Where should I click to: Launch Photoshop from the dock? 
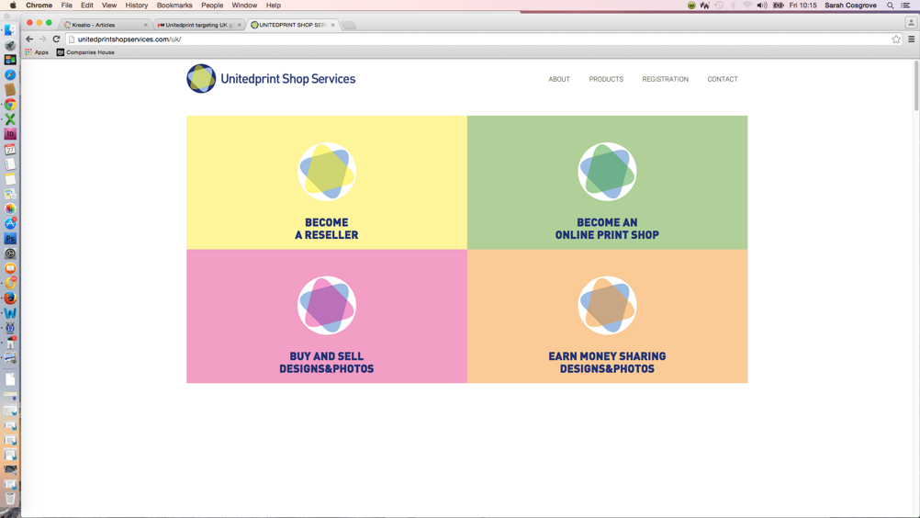pos(10,239)
